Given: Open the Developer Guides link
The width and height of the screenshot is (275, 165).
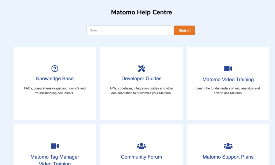Looking at the screenshot, I should click(x=142, y=78).
